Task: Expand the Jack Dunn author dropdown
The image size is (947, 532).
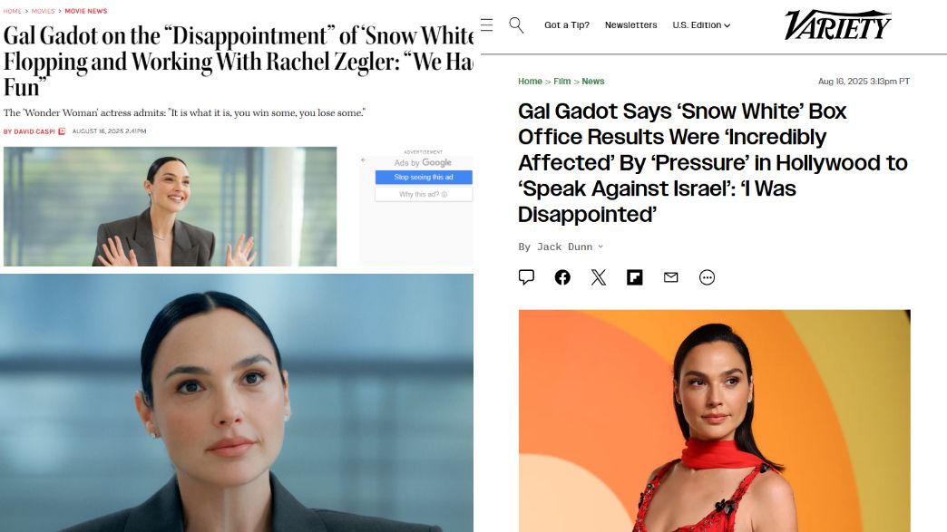Action: point(600,247)
